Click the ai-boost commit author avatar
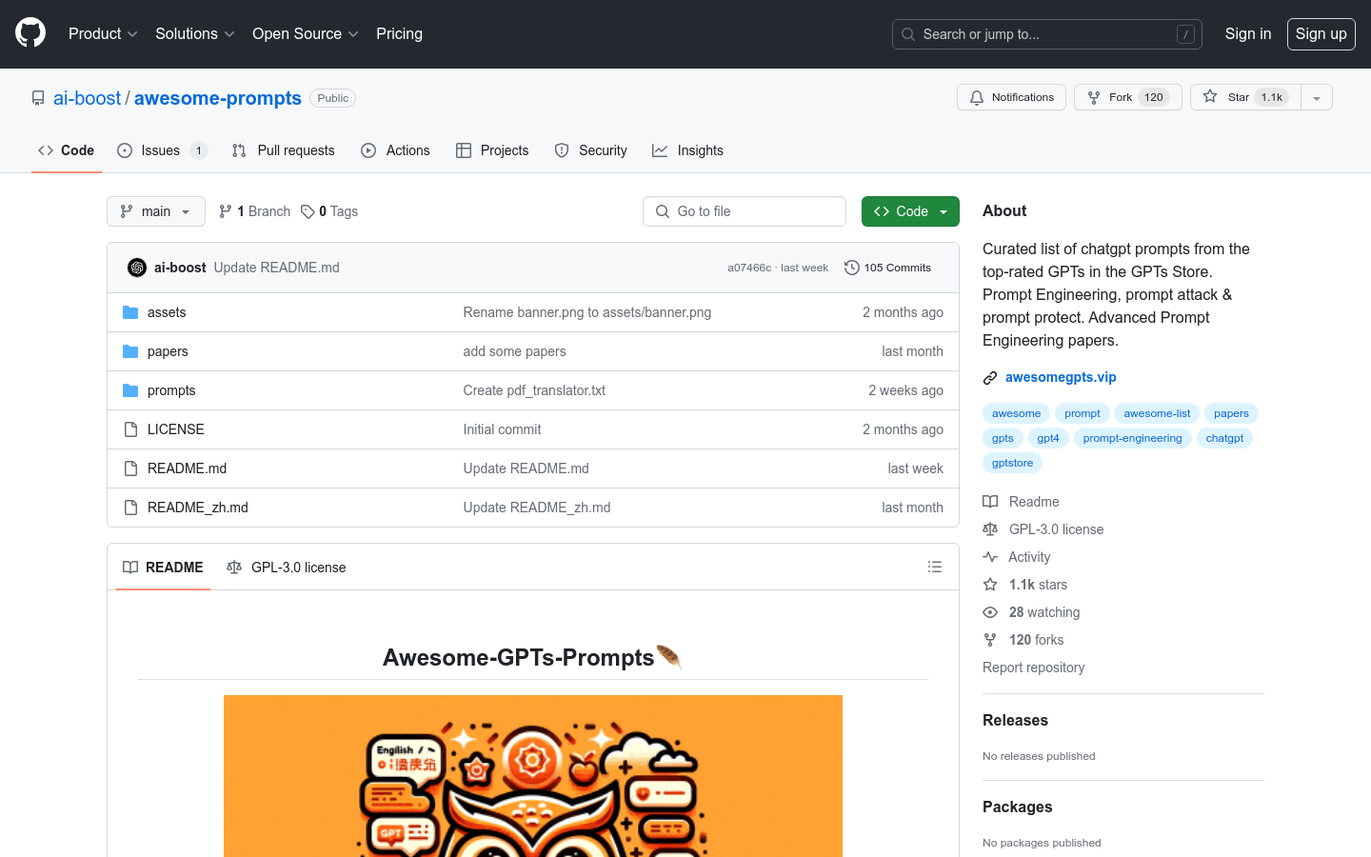Image resolution: width=1371 pixels, height=857 pixels. coord(137,268)
